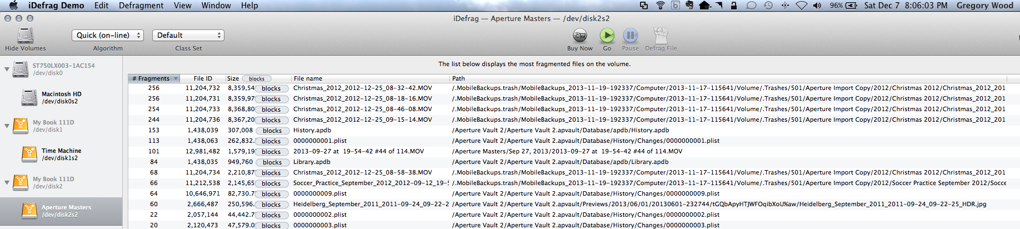Viewport: 1020px width, 229px height.
Task: Toggle blocks unit on 0000000001.plist row
Action: [271, 141]
